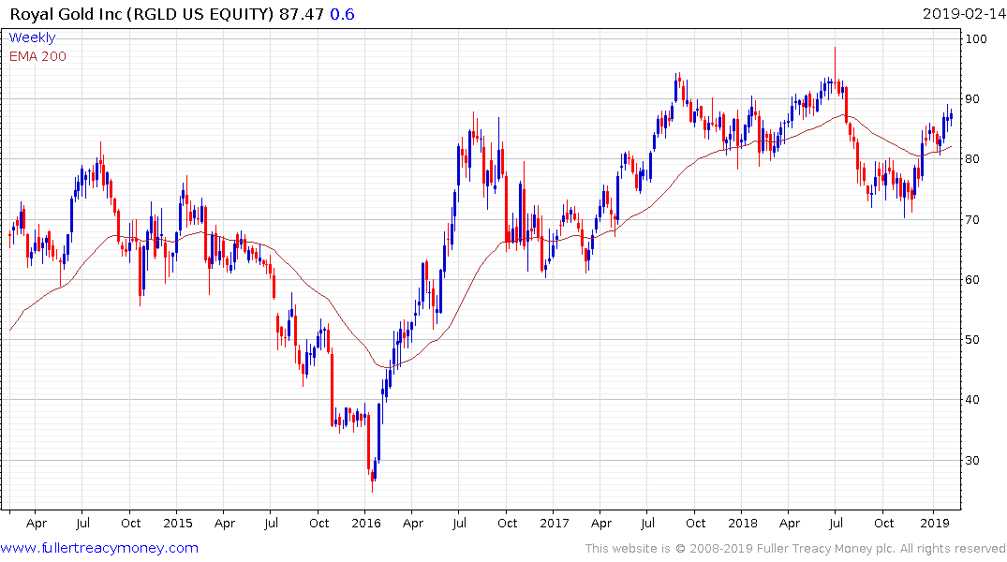The height and width of the screenshot is (562, 1007).
Task: Click the last price value 87.47
Action: (x=302, y=14)
